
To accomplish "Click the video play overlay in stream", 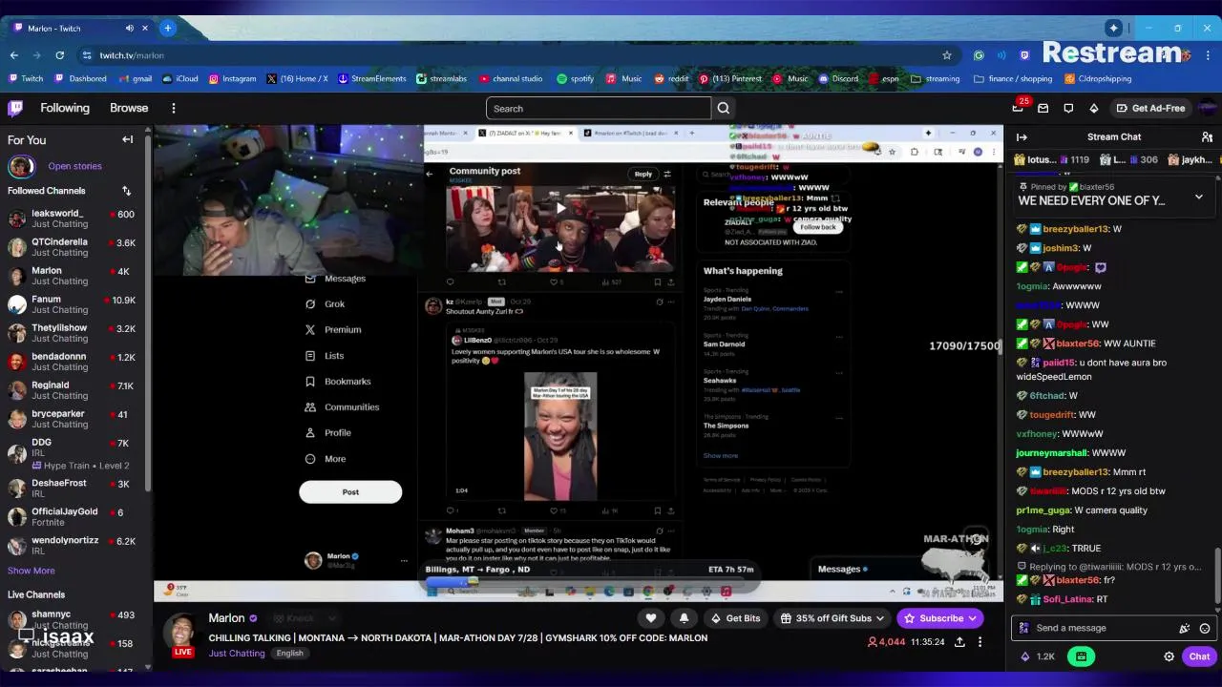I will tap(561, 208).
